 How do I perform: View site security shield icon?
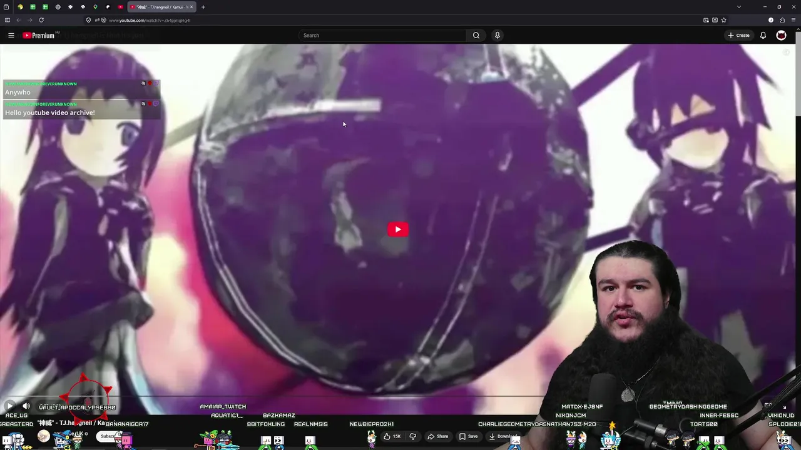click(x=88, y=20)
